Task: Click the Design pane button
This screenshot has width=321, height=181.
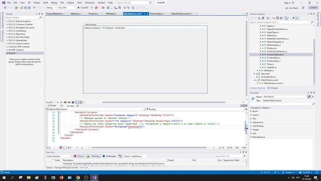Action: (x=52, y=106)
